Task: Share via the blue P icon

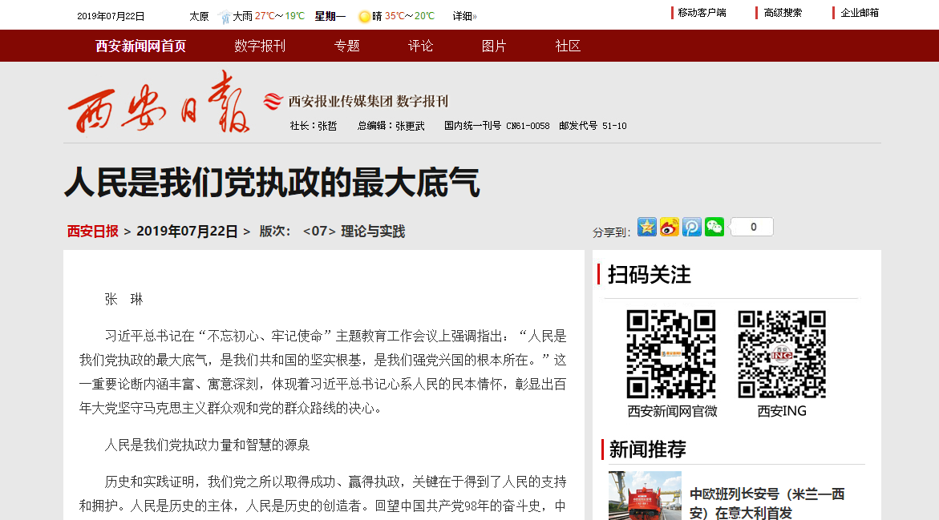Action: [x=692, y=228]
